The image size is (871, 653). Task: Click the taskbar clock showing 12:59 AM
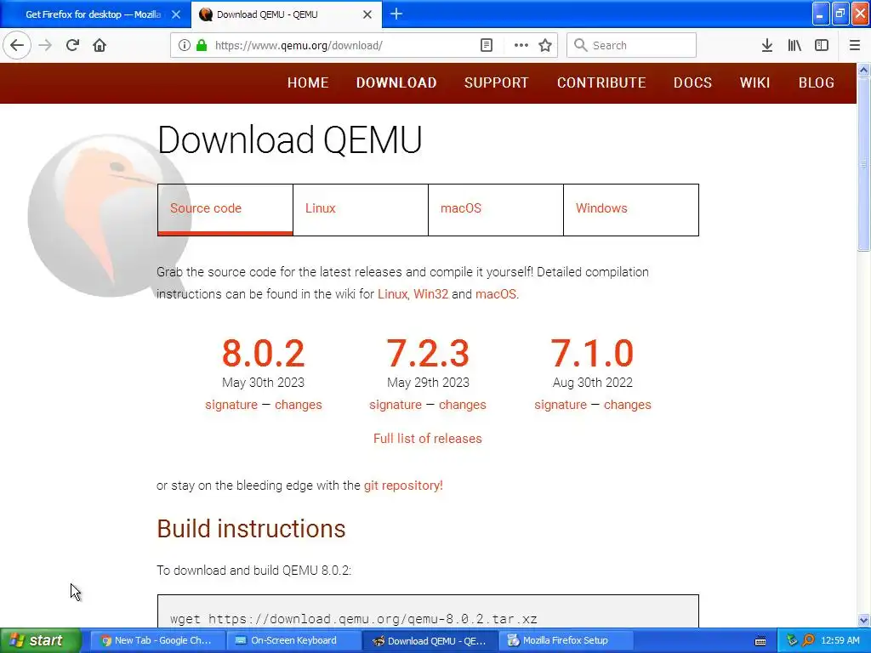coord(840,640)
